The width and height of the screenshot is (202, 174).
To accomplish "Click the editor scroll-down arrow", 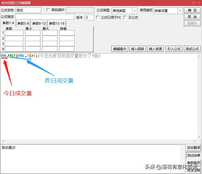I will 199,137.
